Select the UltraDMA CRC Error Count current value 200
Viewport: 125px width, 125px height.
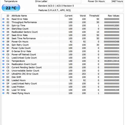pyautogui.click(x=70, y=74)
